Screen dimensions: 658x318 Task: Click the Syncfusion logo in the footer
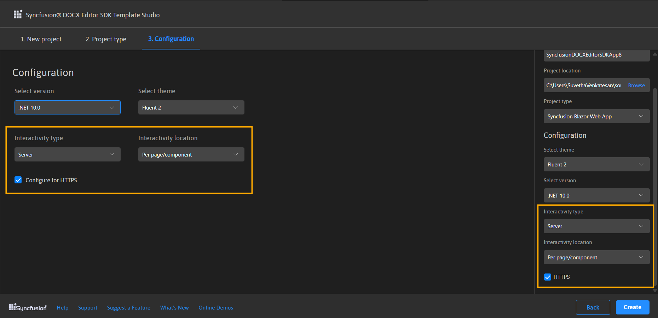pos(28,307)
